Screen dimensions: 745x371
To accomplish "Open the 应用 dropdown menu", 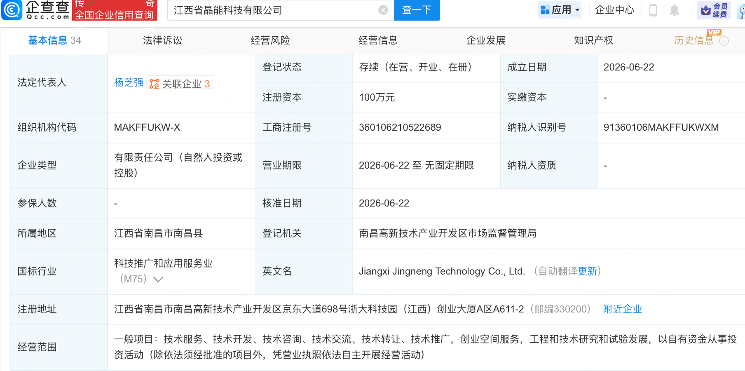I will click(560, 10).
